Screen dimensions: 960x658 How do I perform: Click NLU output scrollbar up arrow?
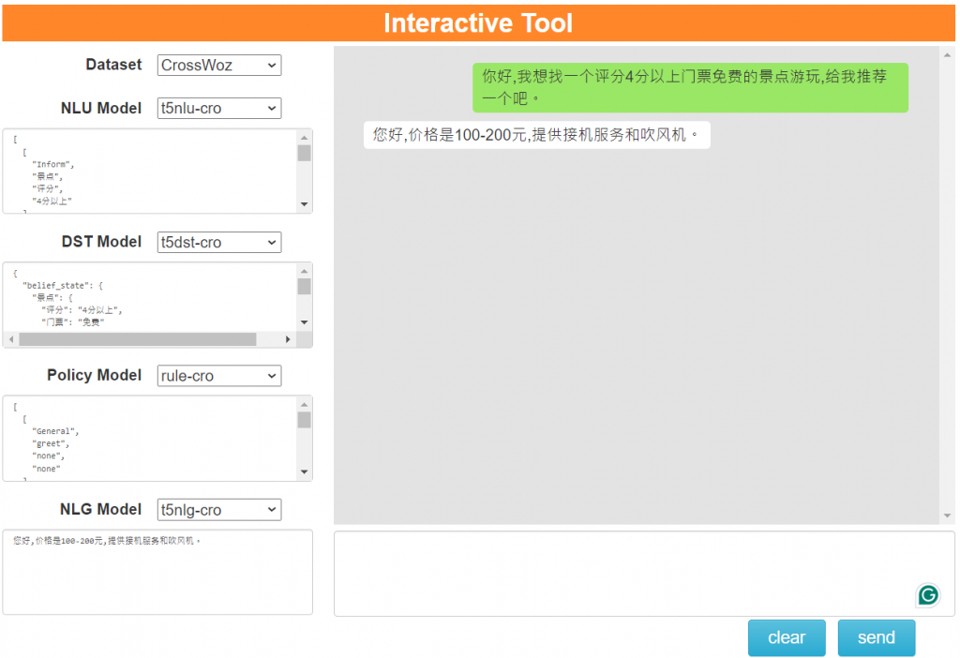[x=305, y=138]
